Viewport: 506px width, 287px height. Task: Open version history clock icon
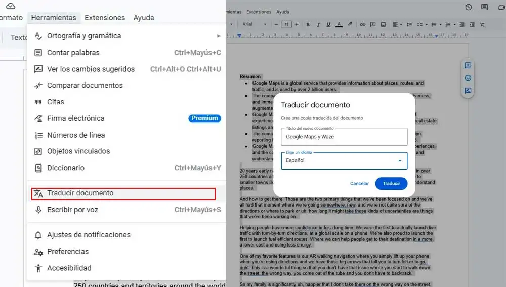469,7
